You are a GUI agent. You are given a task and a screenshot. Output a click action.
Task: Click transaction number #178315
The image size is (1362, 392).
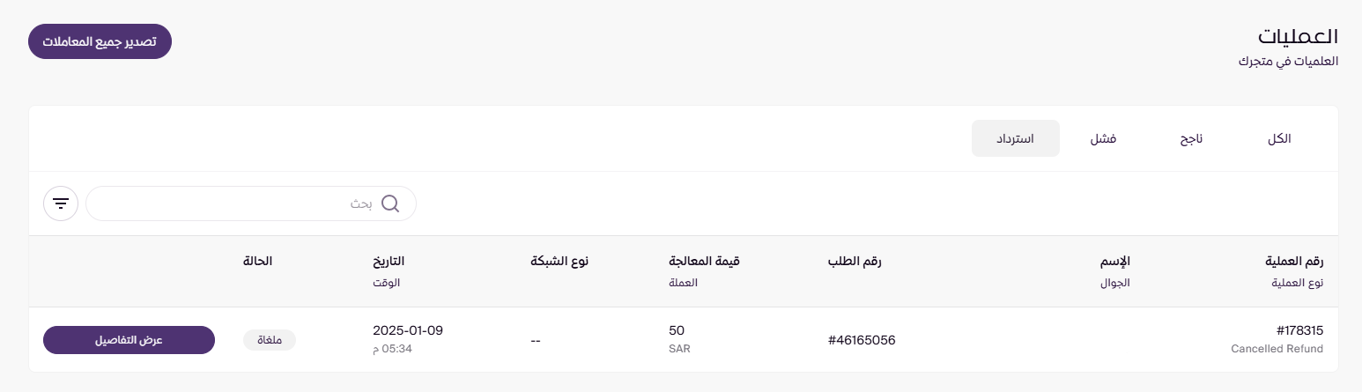coord(1299,331)
